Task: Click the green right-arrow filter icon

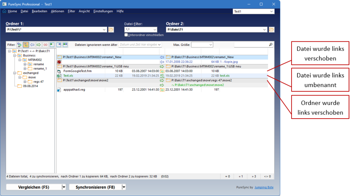Action: (x=39, y=45)
